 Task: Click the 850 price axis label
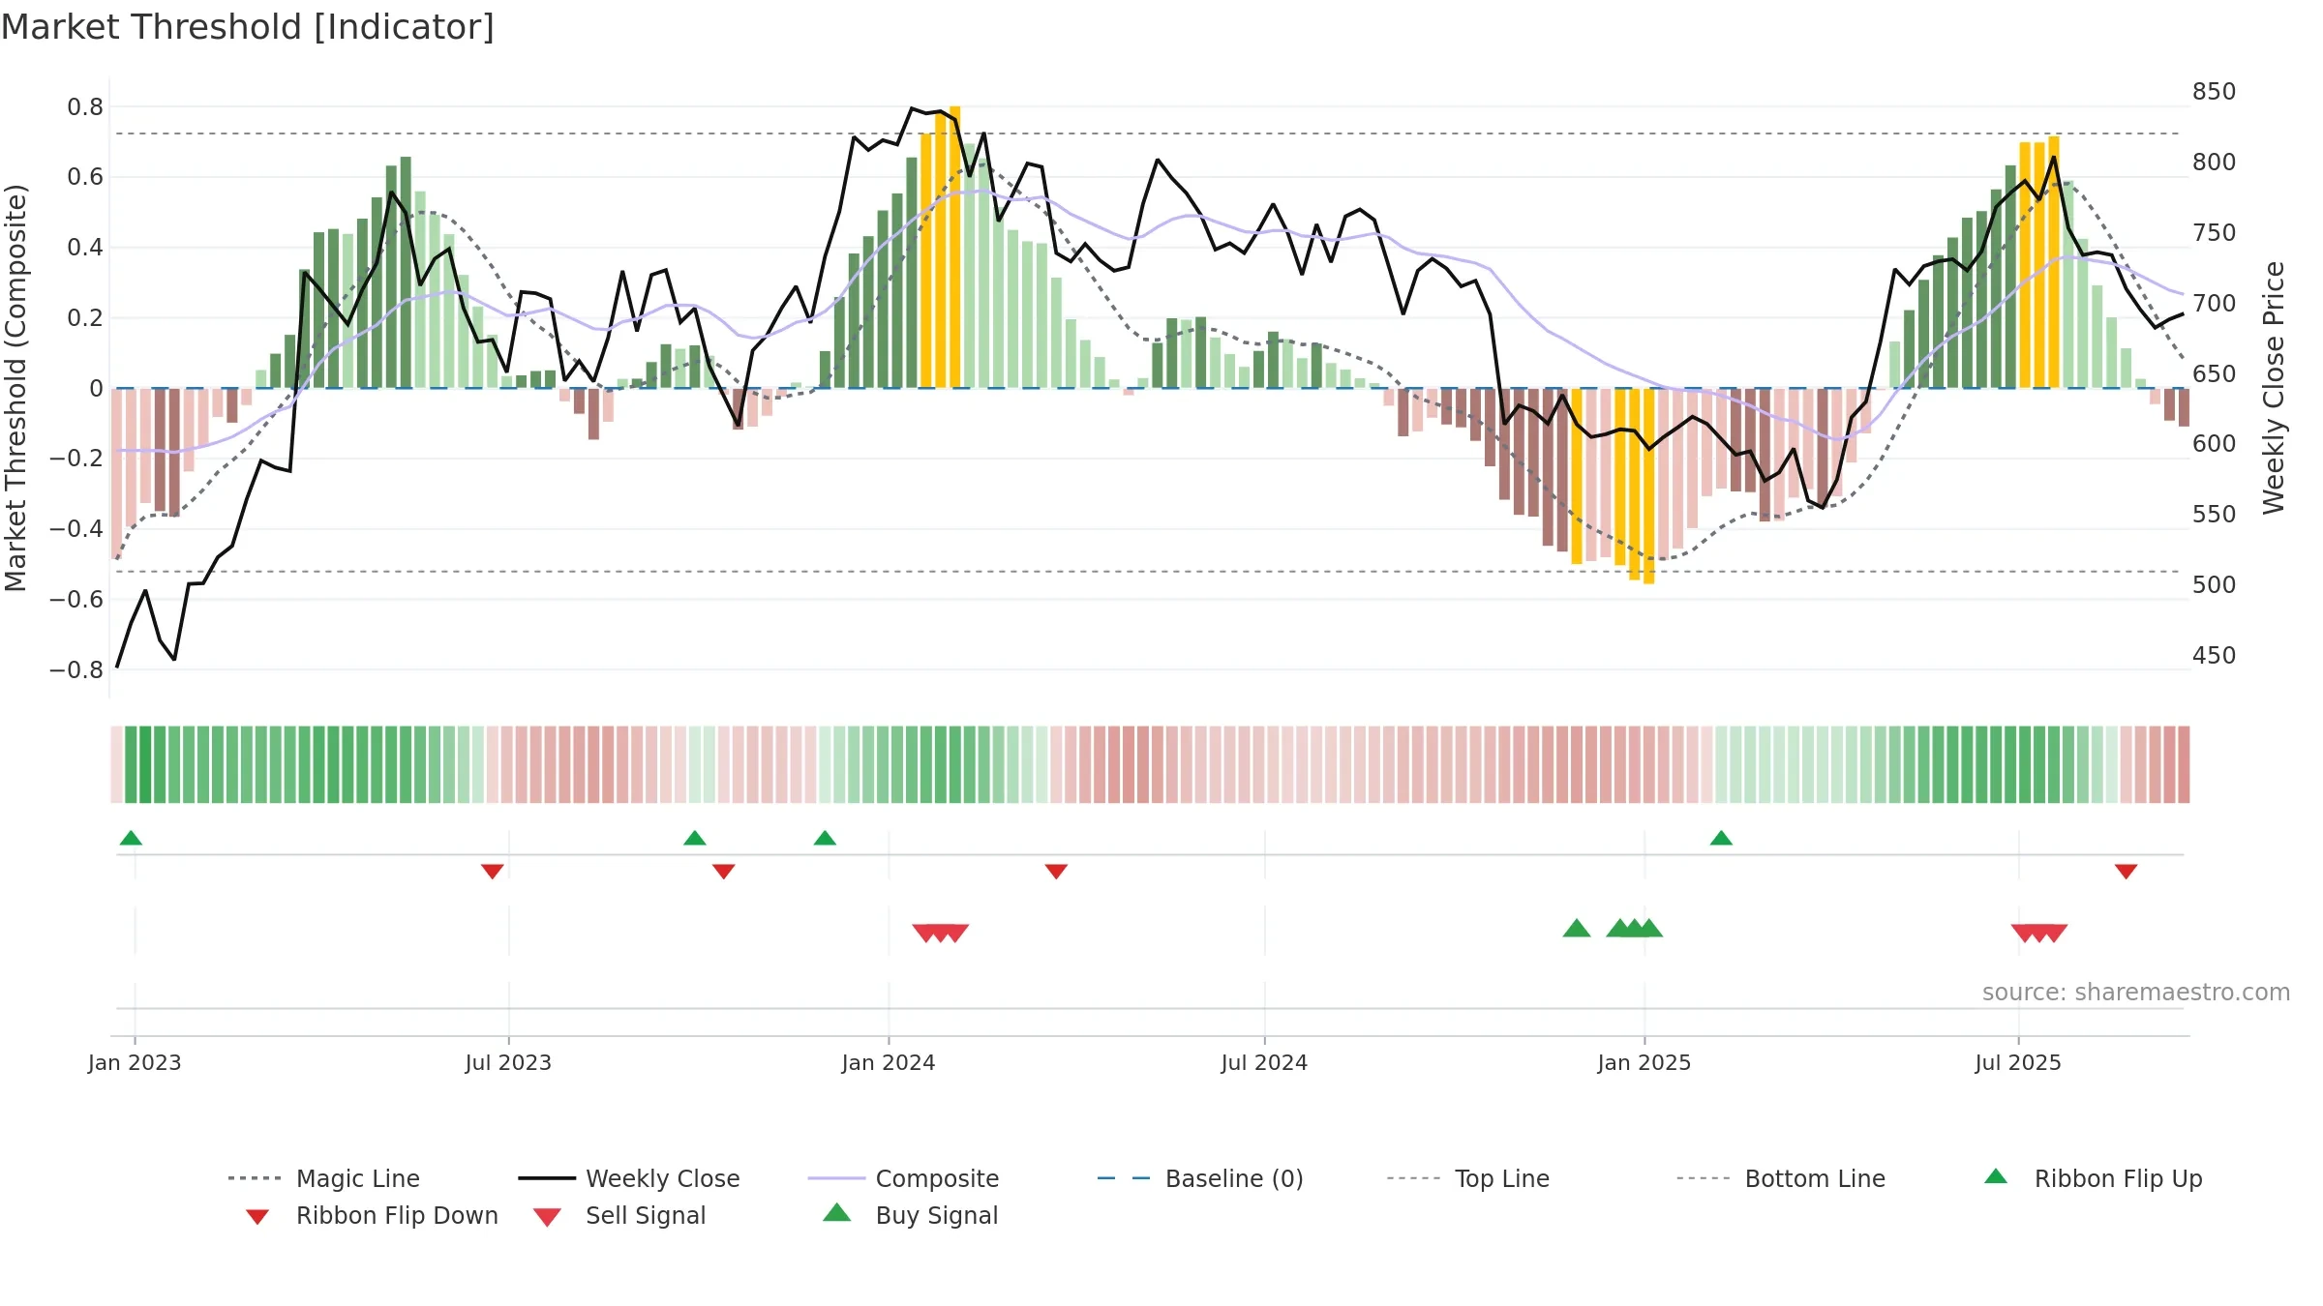click(2214, 92)
